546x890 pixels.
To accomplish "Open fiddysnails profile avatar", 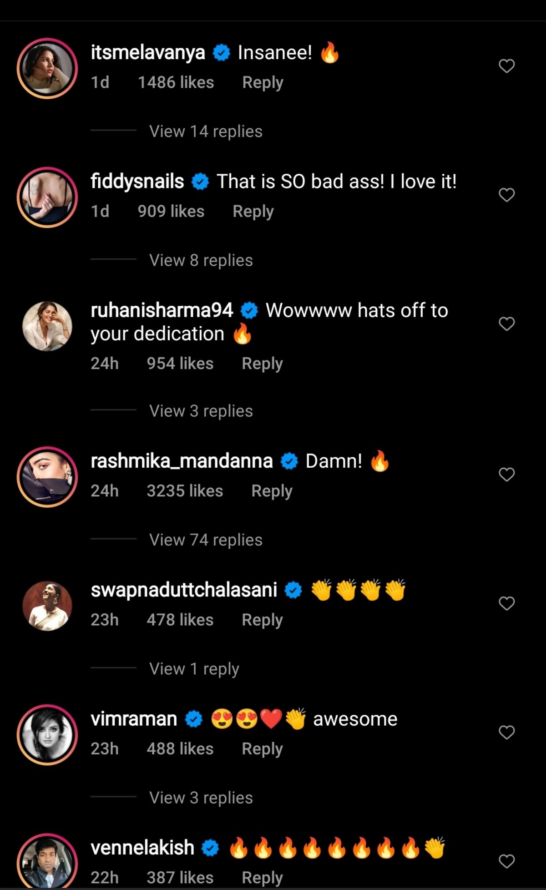I will coord(47,197).
